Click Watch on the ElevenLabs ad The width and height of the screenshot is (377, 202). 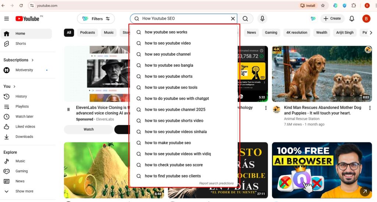click(88, 129)
